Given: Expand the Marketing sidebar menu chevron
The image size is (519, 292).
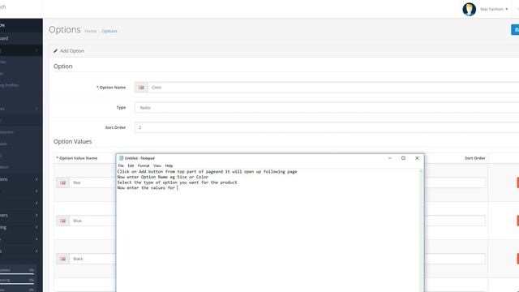Looking at the screenshot, I should point(36,227).
